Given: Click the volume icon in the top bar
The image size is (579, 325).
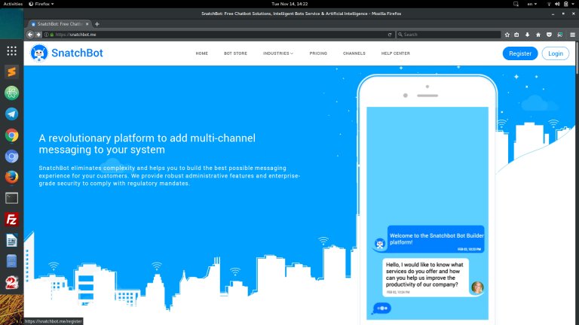Looking at the screenshot, I should coord(557,4).
